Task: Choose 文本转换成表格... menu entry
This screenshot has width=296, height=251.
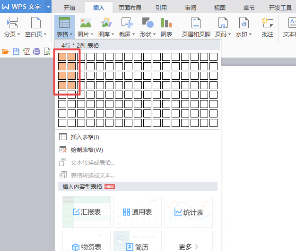Action: pos(138,163)
